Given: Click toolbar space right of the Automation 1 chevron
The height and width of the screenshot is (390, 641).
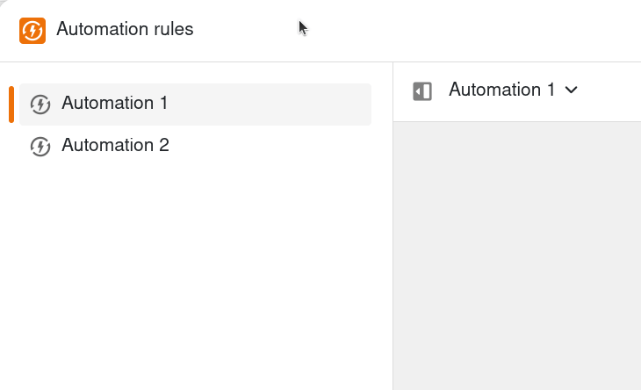Looking at the screenshot, I should coord(613,91).
